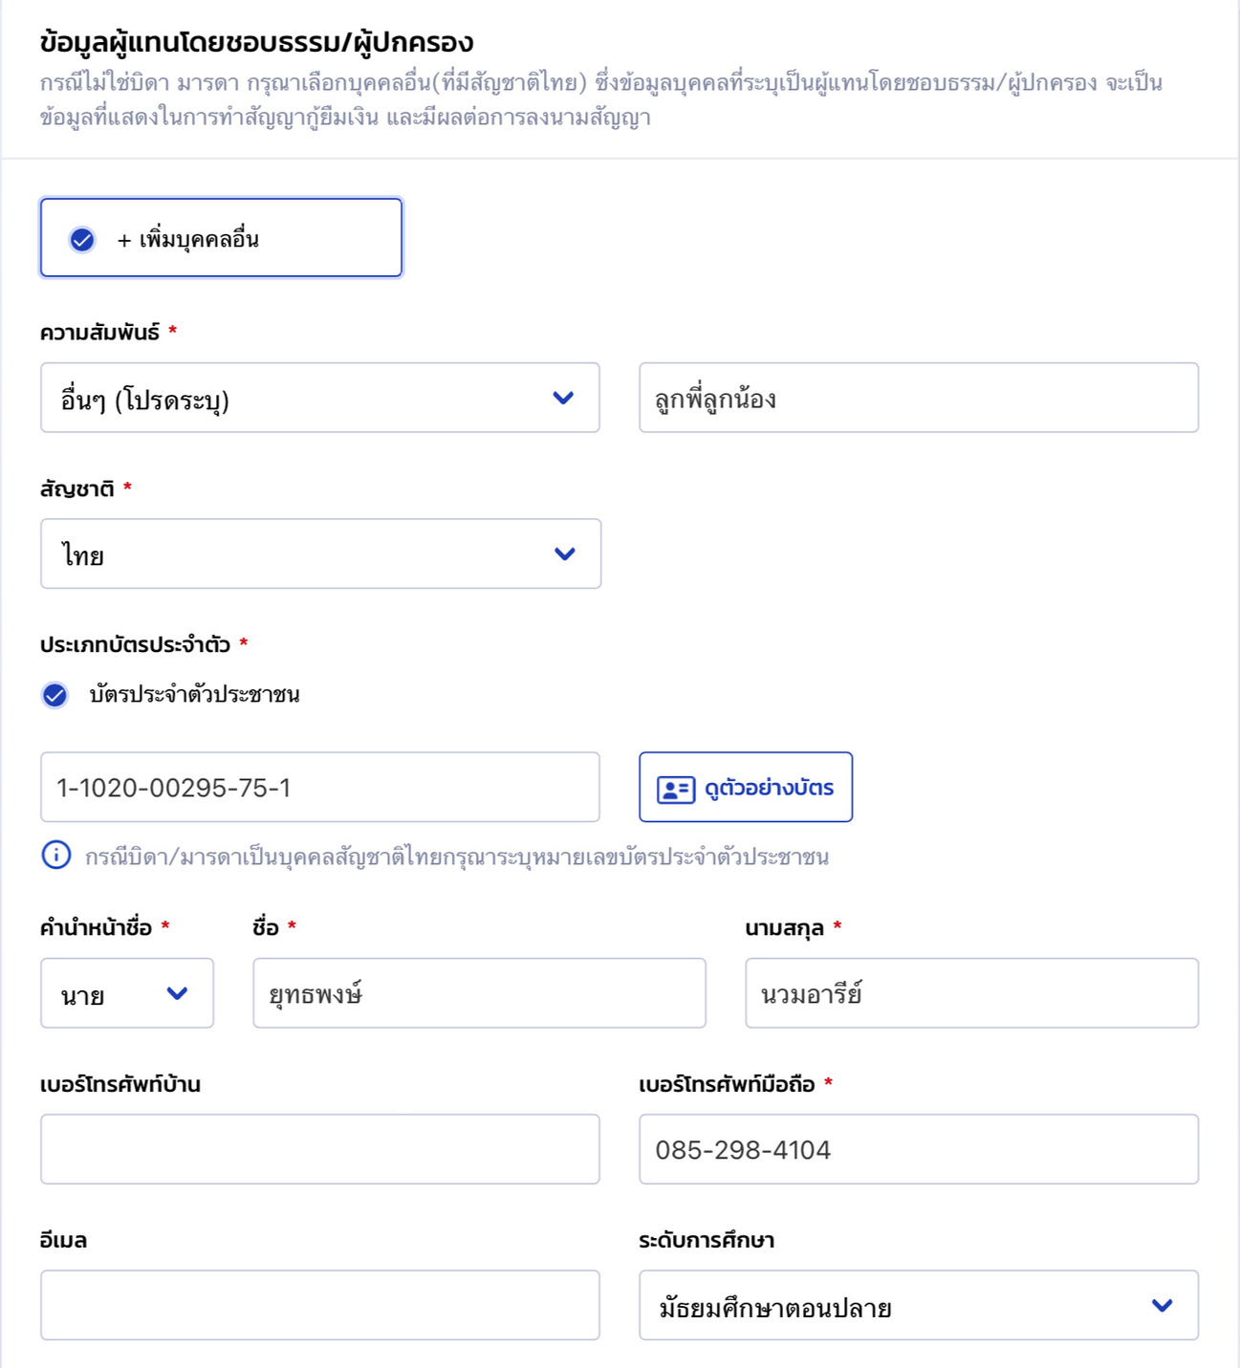Image resolution: width=1240 pixels, height=1368 pixels.
Task: Open the ความสัมพันธ์ relationship dropdown
Action: tap(319, 398)
